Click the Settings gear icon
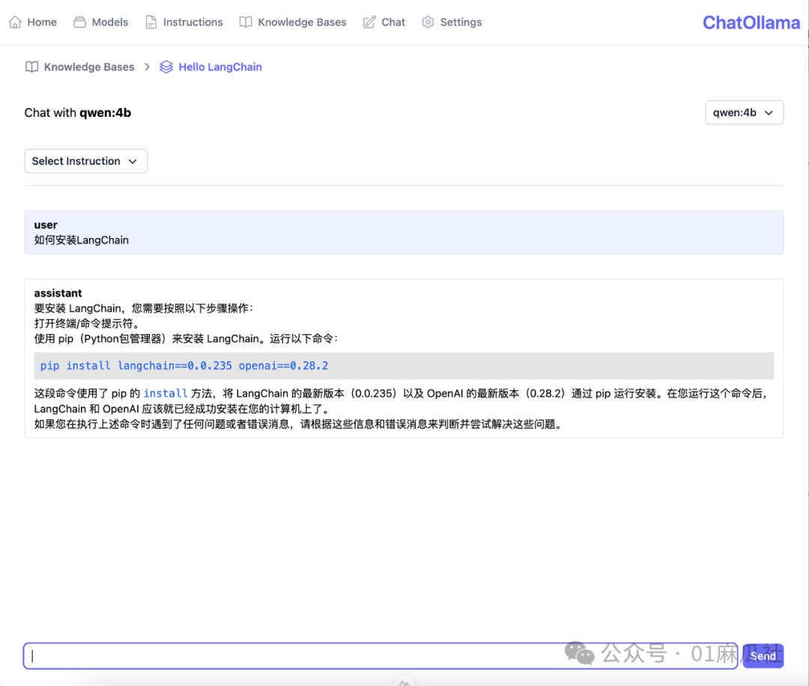The image size is (809, 686). click(x=428, y=22)
